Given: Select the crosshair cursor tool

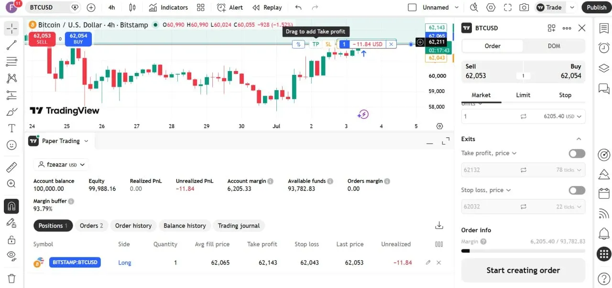Looking at the screenshot, I should point(11,29).
